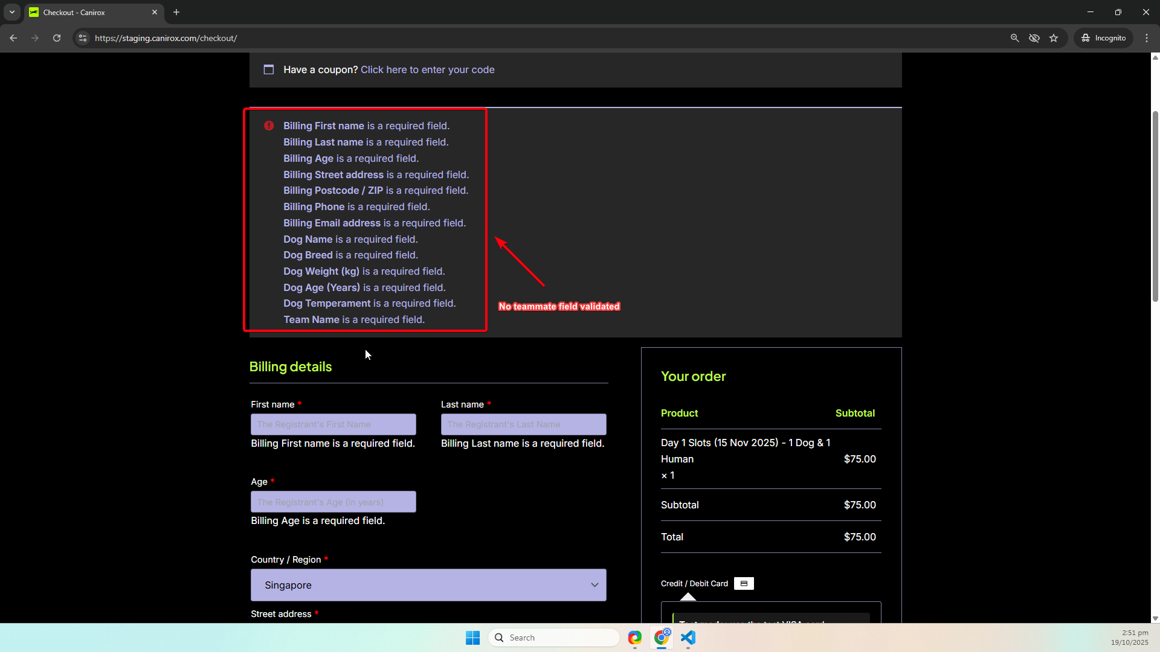Click here to enter your code link
1160x652 pixels.
point(427,70)
